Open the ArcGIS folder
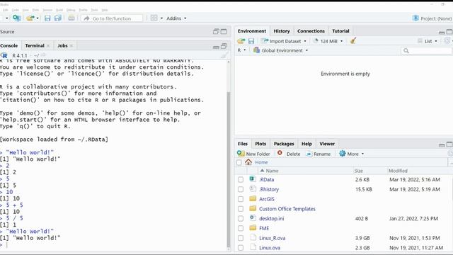The width and height of the screenshot is (453, 255). 266,199
